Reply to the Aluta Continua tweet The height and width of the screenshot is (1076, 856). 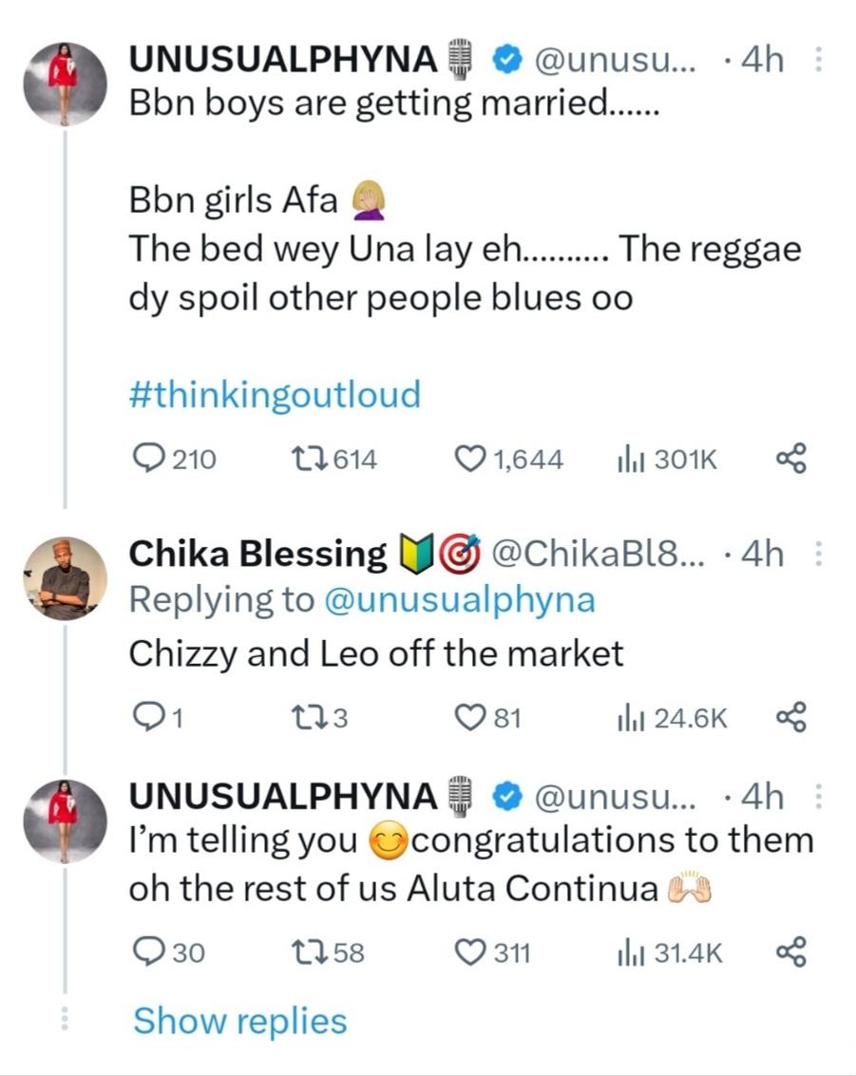(x=149, y=952)
